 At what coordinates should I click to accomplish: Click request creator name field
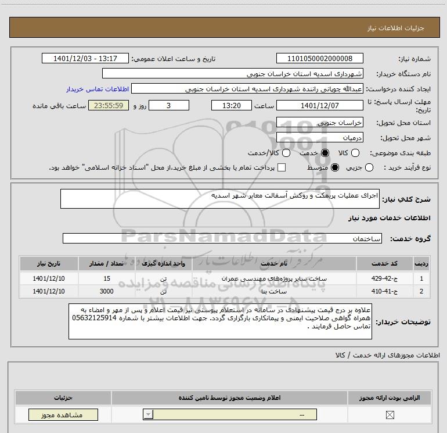247,88
